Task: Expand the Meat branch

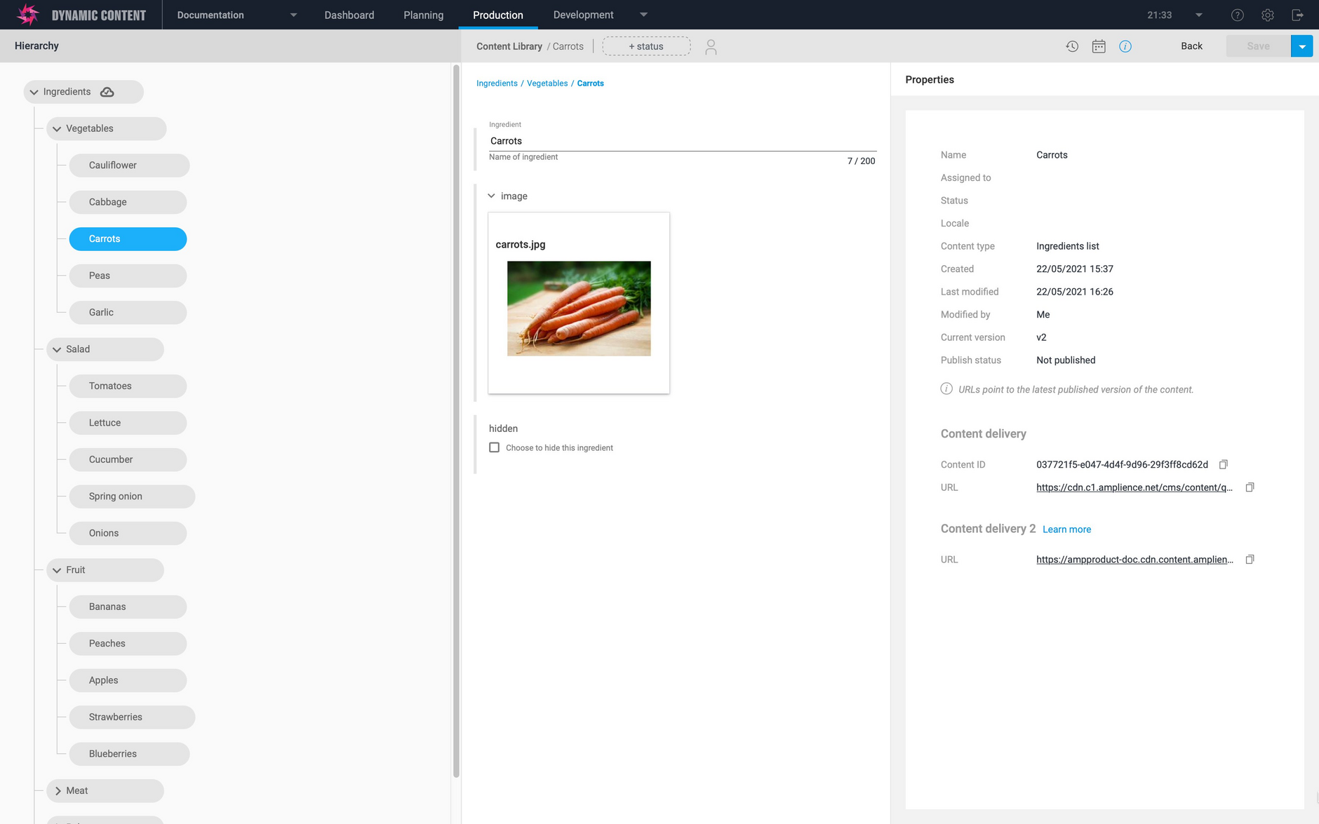Action: click(x=58, y=790)
